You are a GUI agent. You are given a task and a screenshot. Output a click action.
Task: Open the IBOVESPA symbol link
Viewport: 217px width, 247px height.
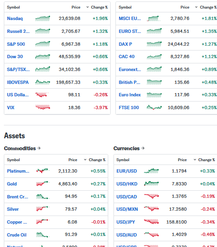18,82
